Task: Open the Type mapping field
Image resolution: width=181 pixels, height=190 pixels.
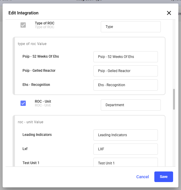Action: (x=131, y=27)
